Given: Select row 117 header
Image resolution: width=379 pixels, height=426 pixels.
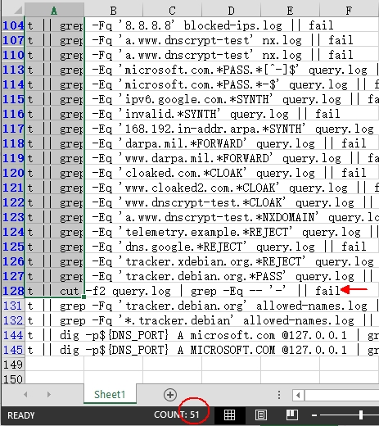Looking at the screenshot, I should pos(13,129).
